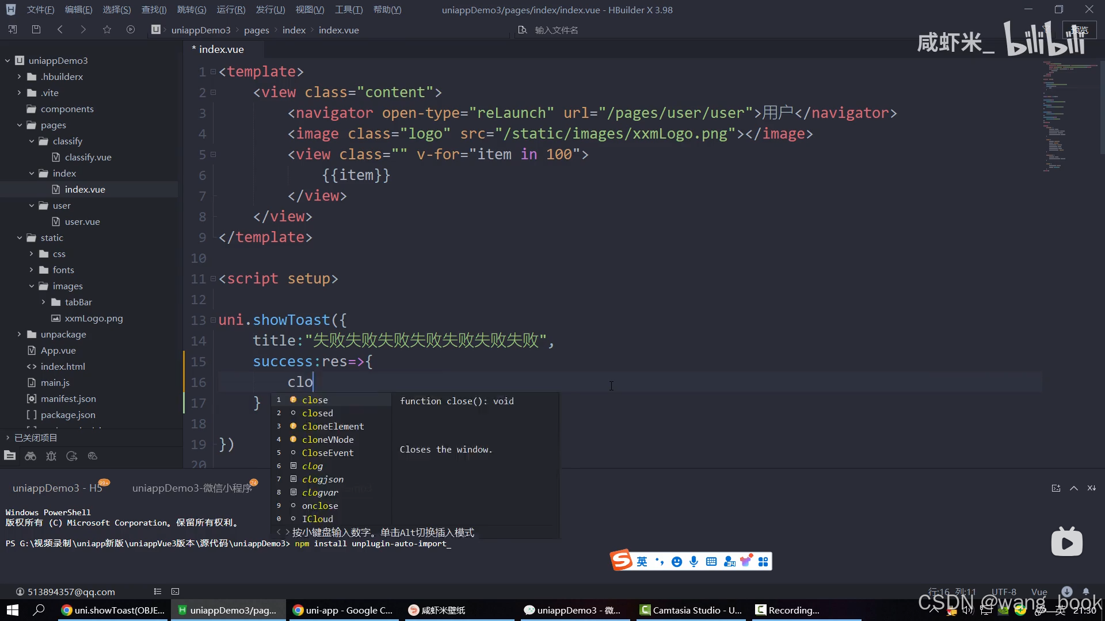This screenshot has width=1105, height=621.
Task: Open user.vue in the project tree
Action: click(82, 221)
